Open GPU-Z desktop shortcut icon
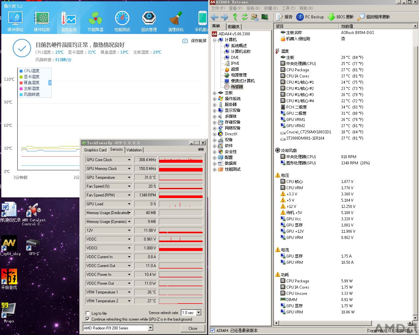The image size is (419, 335). pyautogui.click(x=34, y=247)
